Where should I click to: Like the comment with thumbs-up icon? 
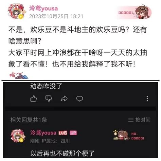34,99
